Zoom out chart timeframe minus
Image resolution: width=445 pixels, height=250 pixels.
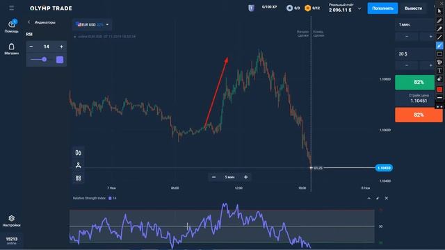point(214,177)
